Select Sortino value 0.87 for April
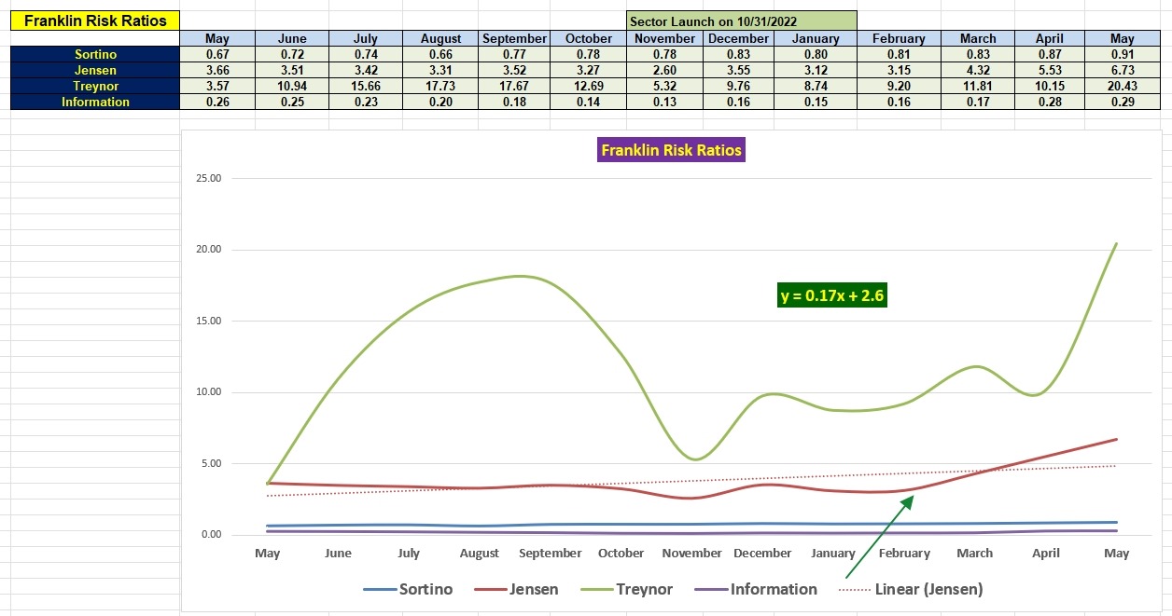1172x616 pixels. click(x=1050, y=54)
